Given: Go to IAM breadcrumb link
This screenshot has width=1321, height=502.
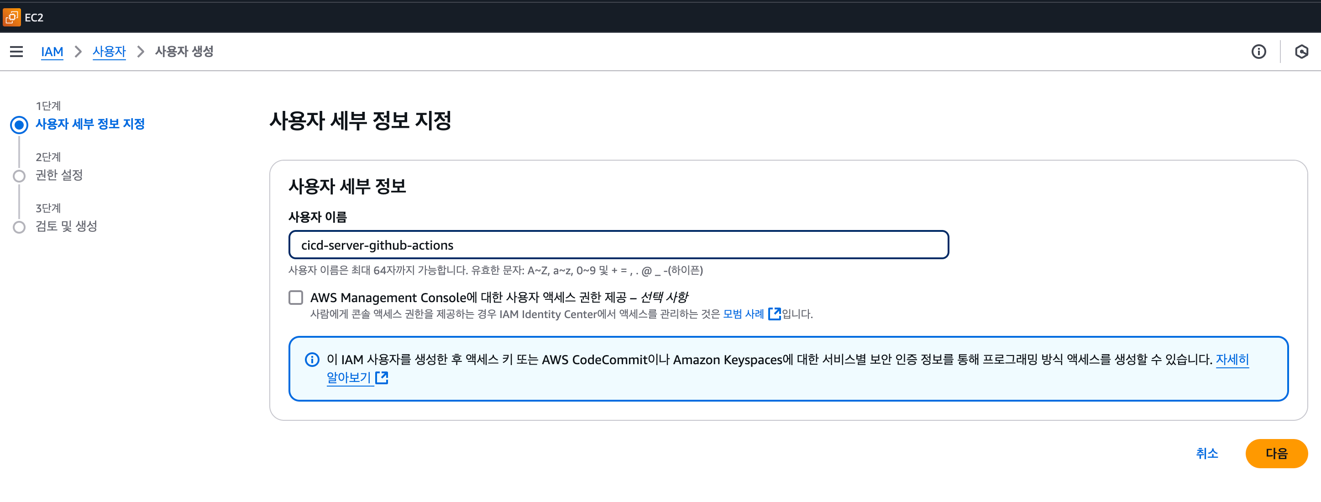Looking at the screenshot, I should point(52,52).
